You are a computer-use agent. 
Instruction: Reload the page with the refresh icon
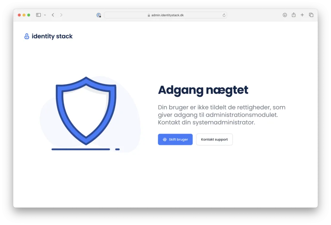[x=224, y=15]
